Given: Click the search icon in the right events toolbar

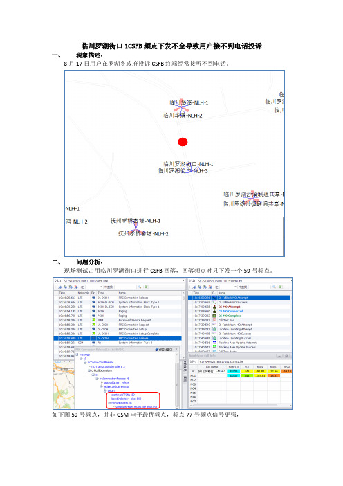Looking at the screenshot, I should 274,287.
